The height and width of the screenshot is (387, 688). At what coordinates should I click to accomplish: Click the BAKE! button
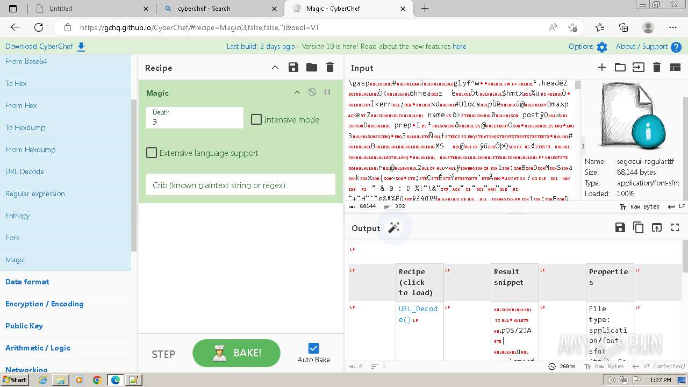(x=236, y=353)
